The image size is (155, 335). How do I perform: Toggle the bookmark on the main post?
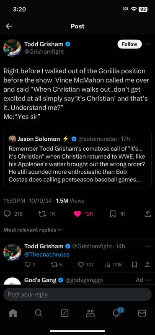tap(112, 214)
